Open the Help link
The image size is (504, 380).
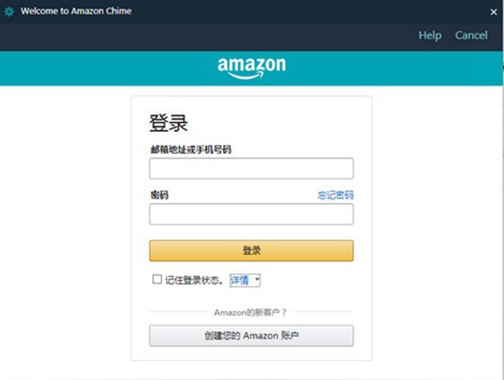(x=430, y=35)
